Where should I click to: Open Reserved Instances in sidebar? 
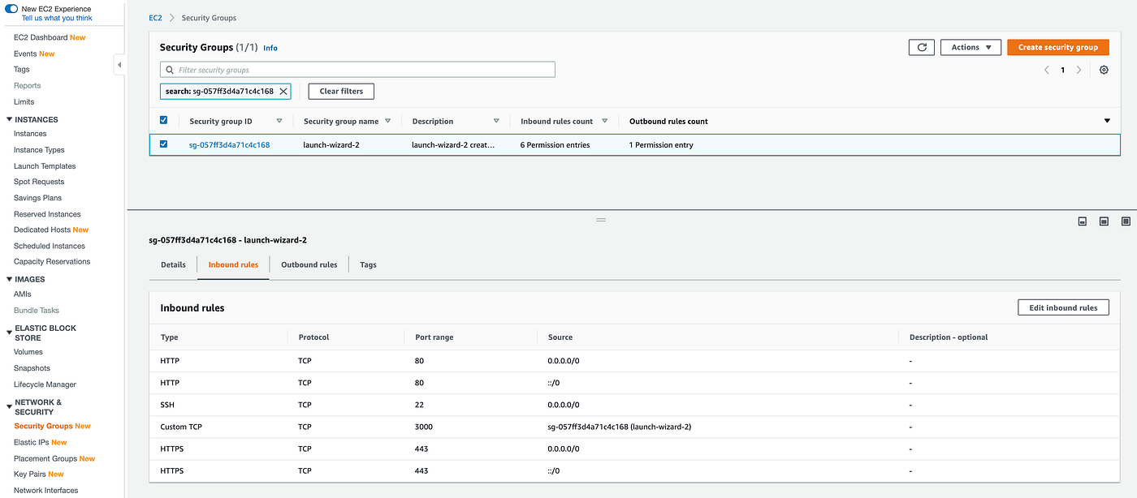47,214
